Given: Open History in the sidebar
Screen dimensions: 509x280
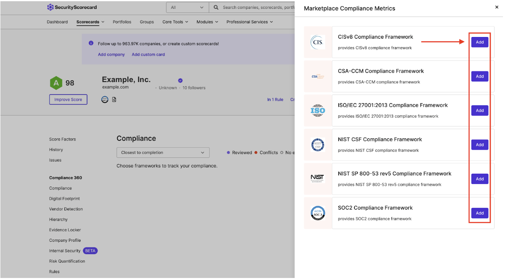Looking at the screenshot, I should point(56,150).
